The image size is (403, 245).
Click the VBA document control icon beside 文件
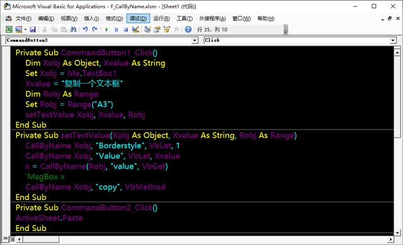(x=9, y=18)
